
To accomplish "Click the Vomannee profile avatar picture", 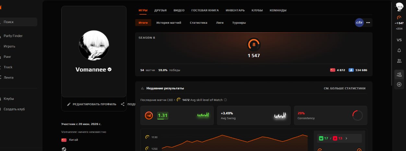I will [x=94, y=45].
